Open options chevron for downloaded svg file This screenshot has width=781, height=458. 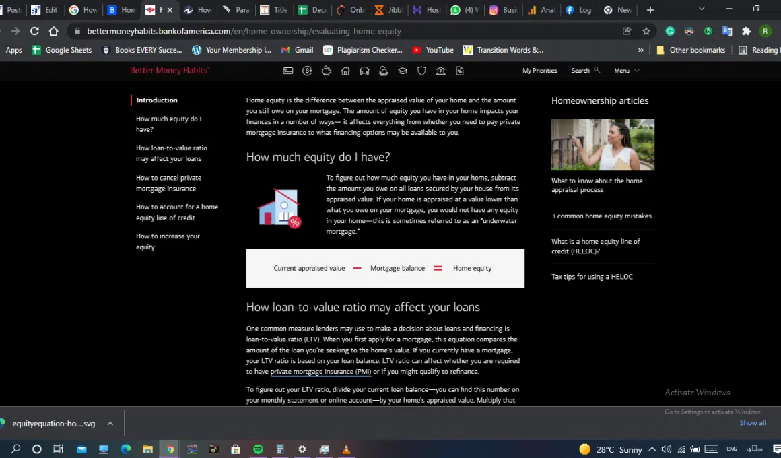(x=110, y=424)
